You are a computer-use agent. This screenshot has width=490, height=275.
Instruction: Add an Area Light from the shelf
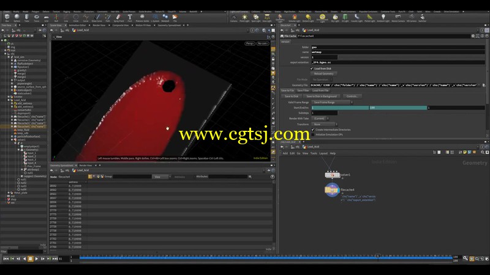click(267, 18)
